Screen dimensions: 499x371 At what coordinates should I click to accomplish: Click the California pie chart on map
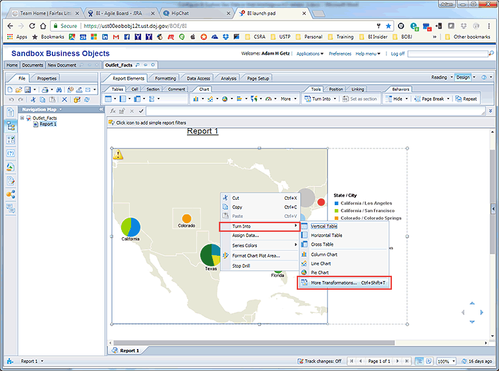click(130, 226)
